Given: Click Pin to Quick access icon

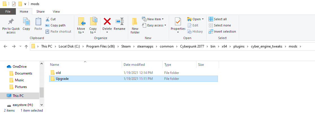Looking at the screenshot, I should coord(11,22).
